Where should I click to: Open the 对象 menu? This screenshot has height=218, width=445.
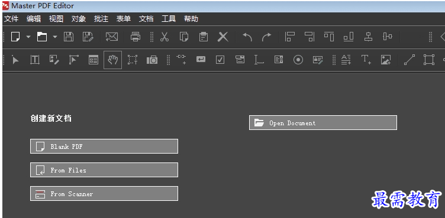coord(79,19)
